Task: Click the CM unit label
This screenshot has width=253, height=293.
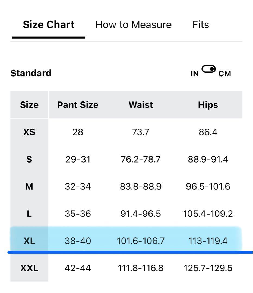Action: [x=224, y=74]
